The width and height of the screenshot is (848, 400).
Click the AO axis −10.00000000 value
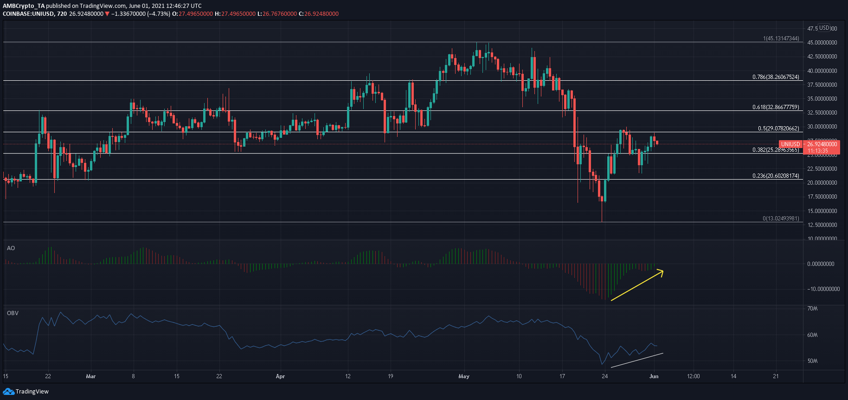tap(823, 289)
